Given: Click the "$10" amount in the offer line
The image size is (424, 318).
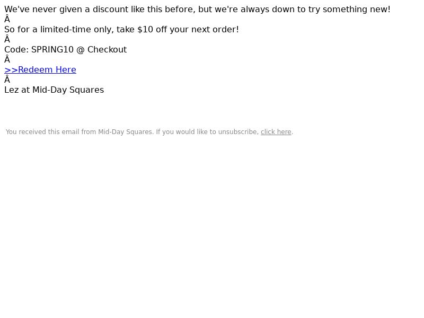Looking at the screenshot, I should click(x=145, y=30).
